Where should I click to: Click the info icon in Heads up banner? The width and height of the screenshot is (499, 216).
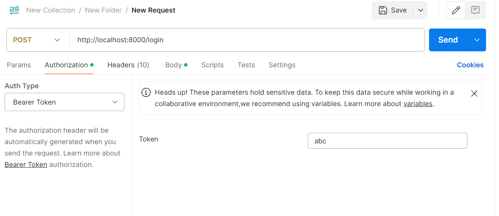click(146, 92)
